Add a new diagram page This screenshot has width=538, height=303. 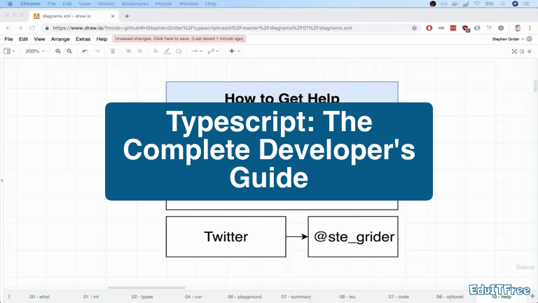tap(532, 296)
